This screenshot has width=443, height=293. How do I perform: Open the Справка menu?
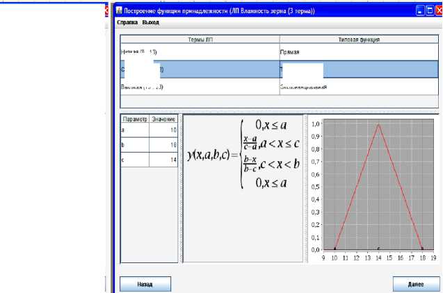point(127,22)
